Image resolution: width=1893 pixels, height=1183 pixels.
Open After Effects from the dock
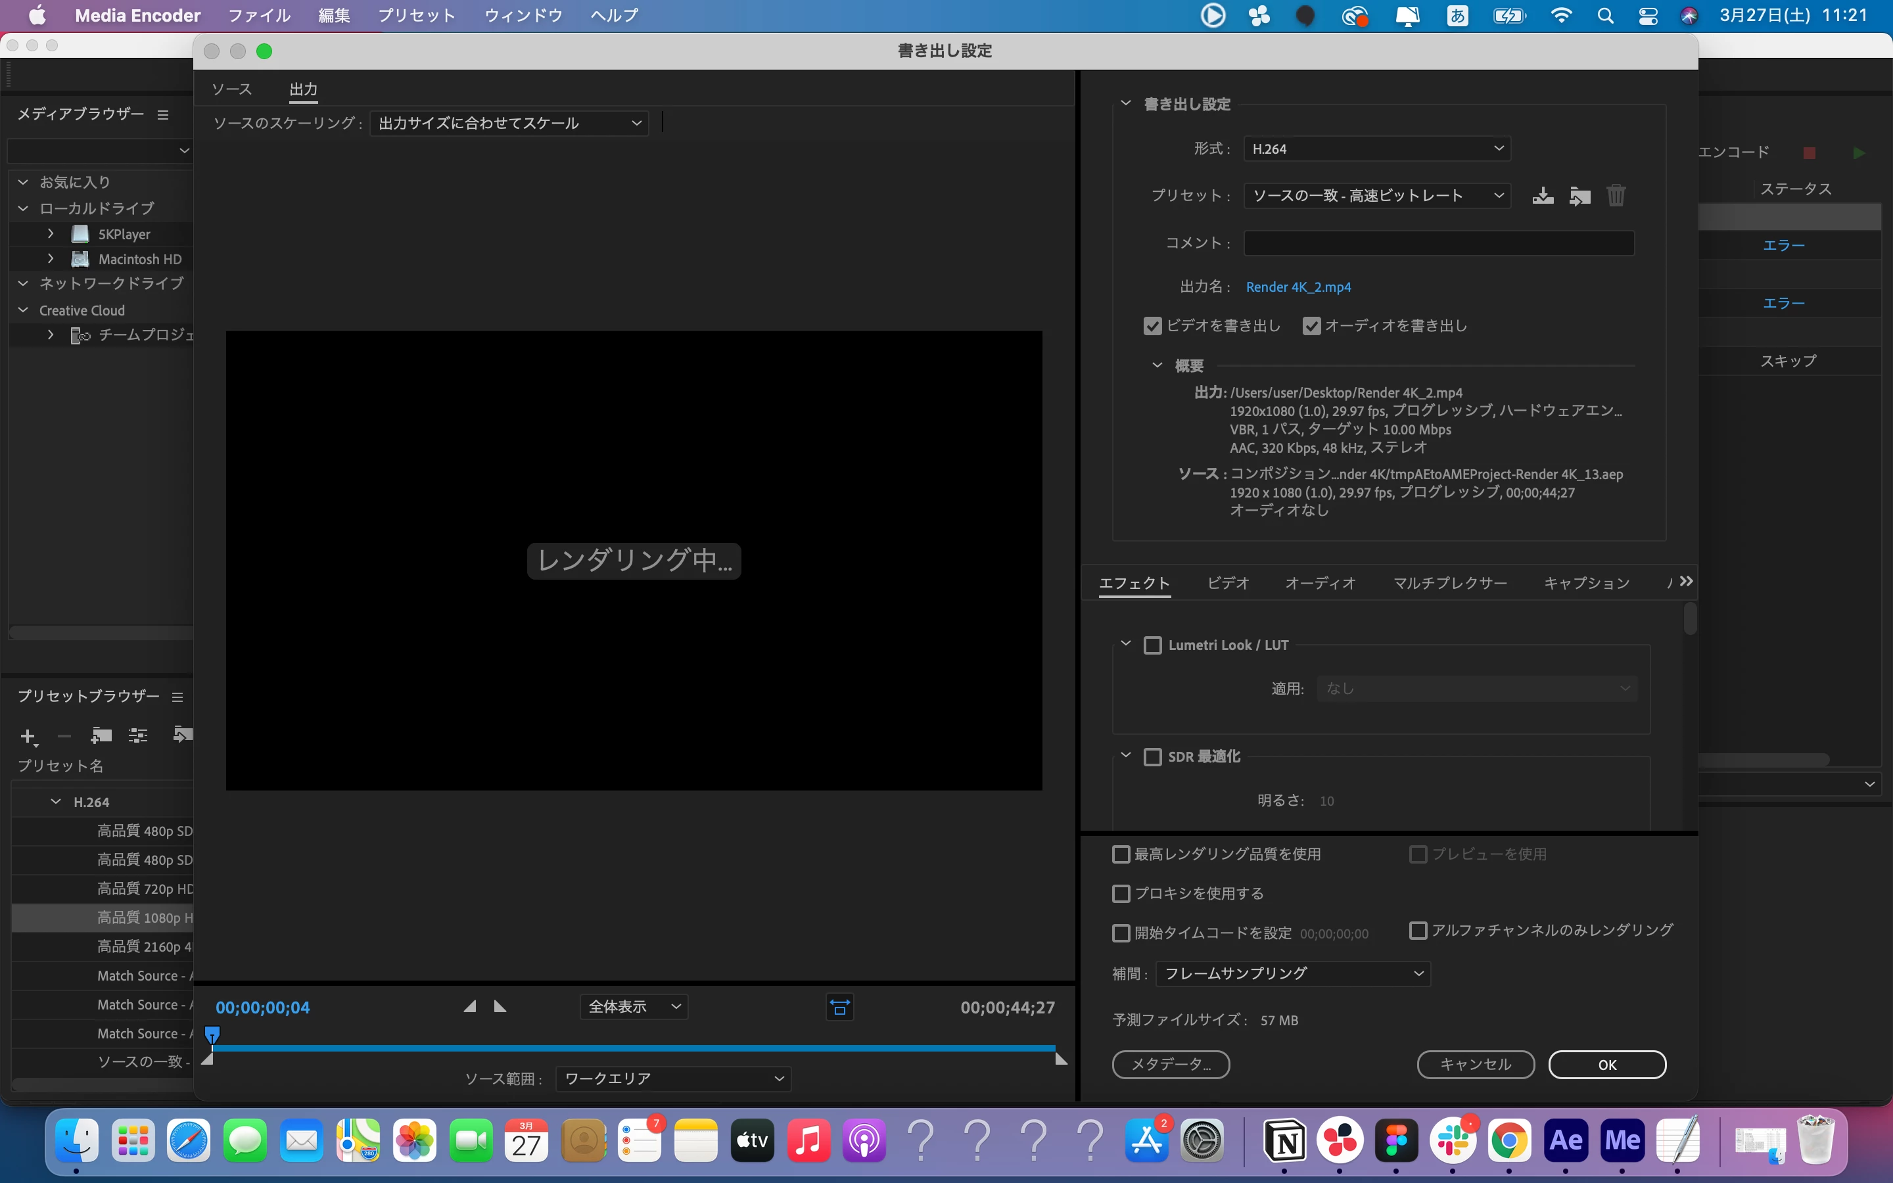(1565, 1141)
